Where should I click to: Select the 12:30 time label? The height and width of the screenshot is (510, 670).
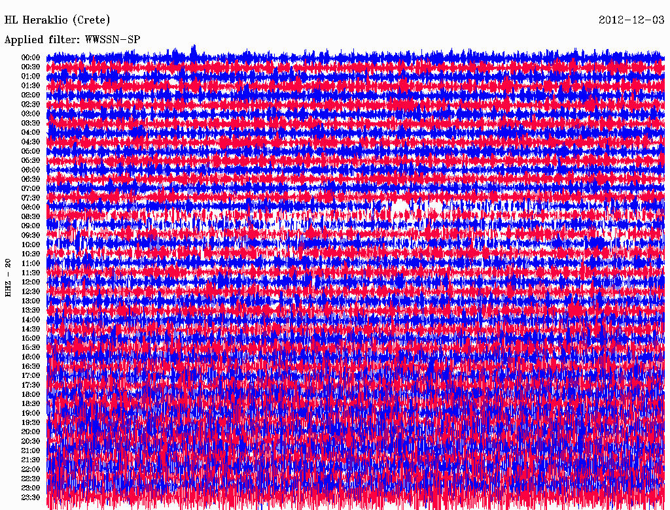(x=30, y=292)
